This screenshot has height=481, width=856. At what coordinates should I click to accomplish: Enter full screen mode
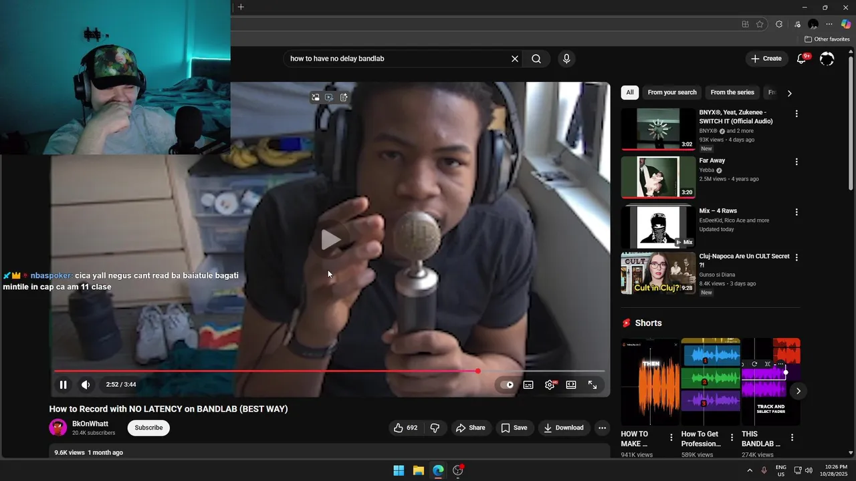pyautogui.click(x=593, y=385)
